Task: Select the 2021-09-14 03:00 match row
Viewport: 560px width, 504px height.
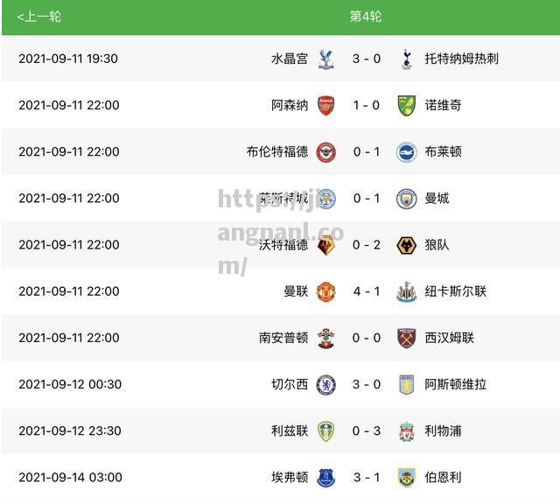Action: pos(280,477)
